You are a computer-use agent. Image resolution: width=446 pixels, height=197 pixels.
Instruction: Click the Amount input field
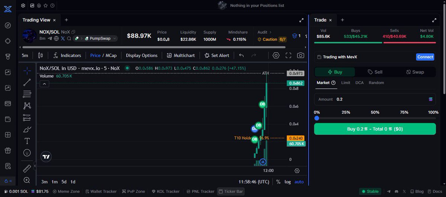tap(375, 99)
